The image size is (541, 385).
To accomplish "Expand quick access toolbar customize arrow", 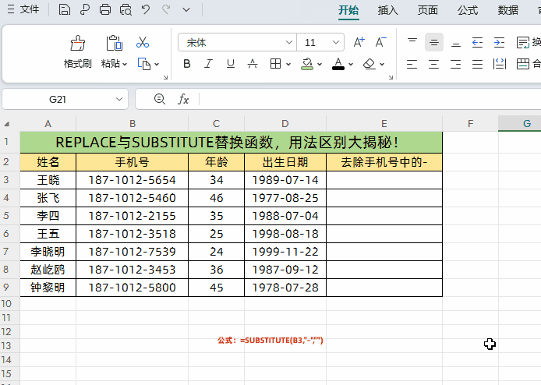I will pos(186,9).
